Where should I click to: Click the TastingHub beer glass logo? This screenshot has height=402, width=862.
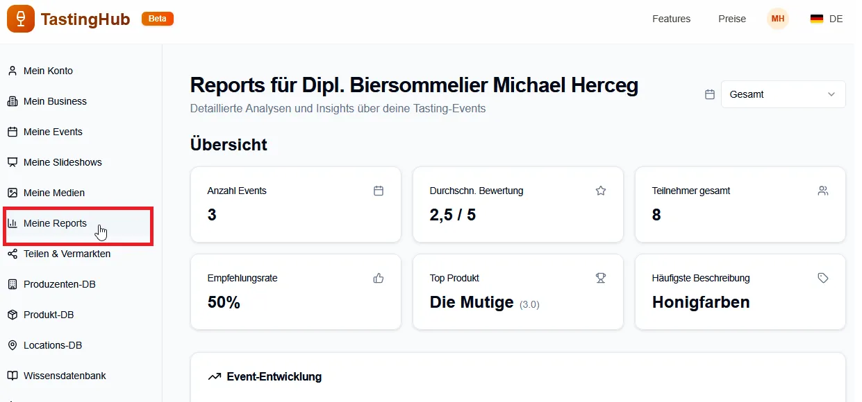20,18
